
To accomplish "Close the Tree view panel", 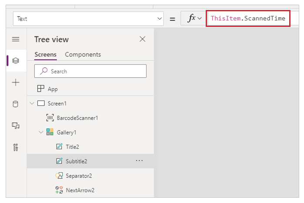I will click(143, 39).
